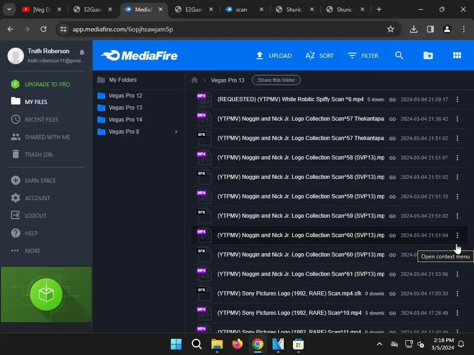Viewport: 474px width, 355px height.
Task: Open MY FILES in sidebar
Action: [29, 102]
